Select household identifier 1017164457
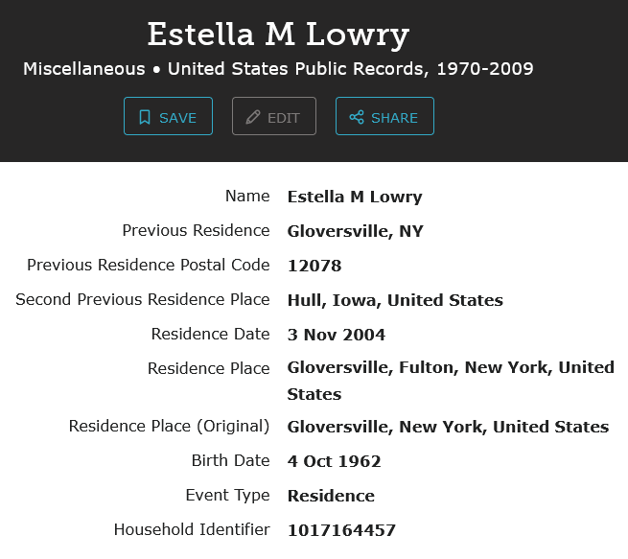 341,530
